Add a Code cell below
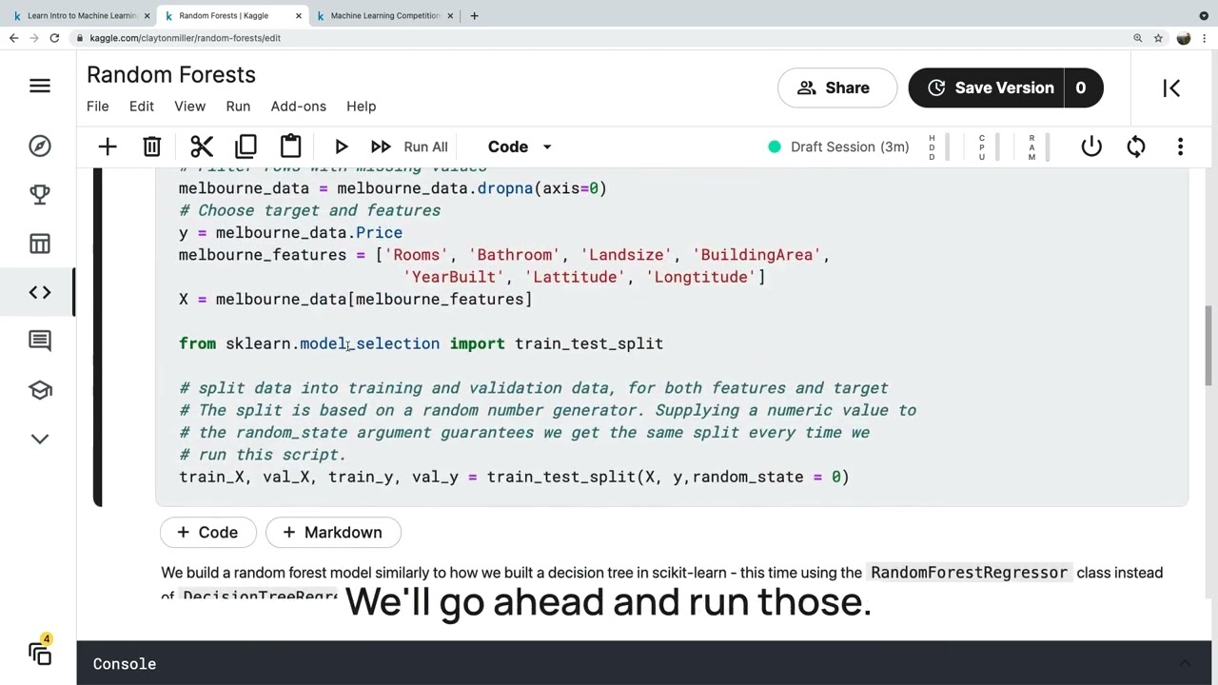 [207, 532]
